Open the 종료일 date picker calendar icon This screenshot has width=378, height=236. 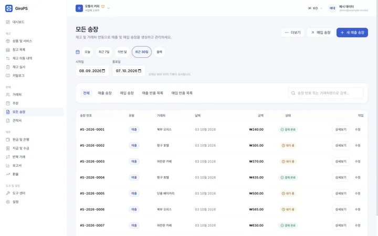(x=140, y=71)
